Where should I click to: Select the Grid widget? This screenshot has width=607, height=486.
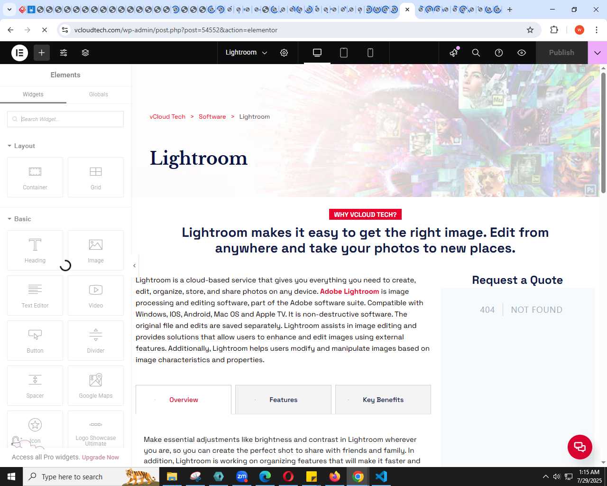pyautogui.click(x=96, y=178)
